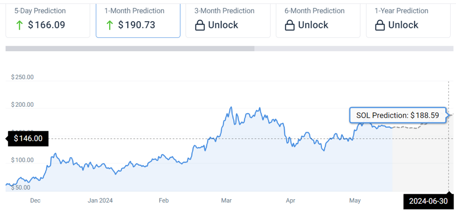This screenshot has height=214, width=456.
Task: Select the 5-Day Prediction tab
Action: (48, 20)
